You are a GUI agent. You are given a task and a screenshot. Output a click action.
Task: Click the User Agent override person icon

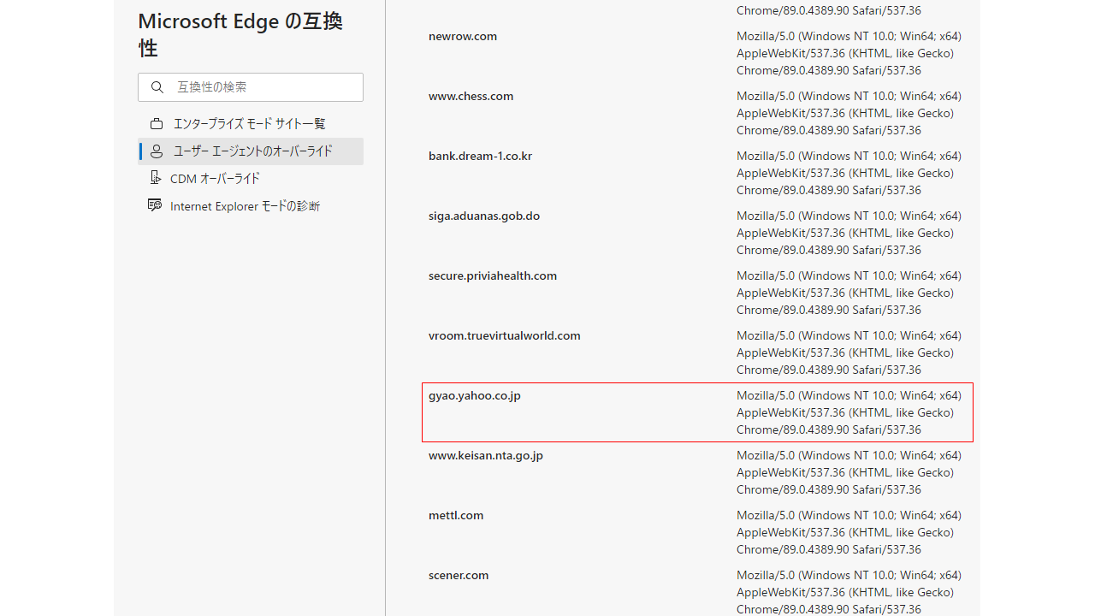pos(156,151)
